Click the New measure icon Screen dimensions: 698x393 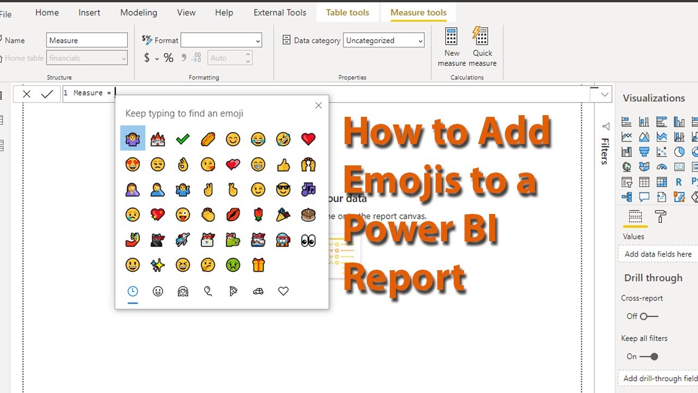pyautogui.click(x=452, y=37)
